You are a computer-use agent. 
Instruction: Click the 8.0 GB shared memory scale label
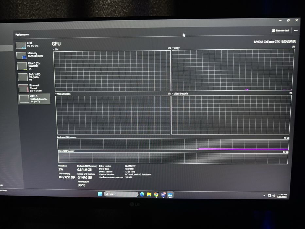[x=285, y=152]
